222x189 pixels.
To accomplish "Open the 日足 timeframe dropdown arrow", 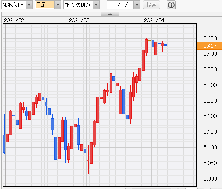I will (x=58, y=5).
